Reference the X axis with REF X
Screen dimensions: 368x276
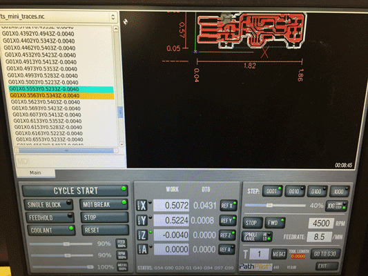pyautogui.click(x=228, y=206)
